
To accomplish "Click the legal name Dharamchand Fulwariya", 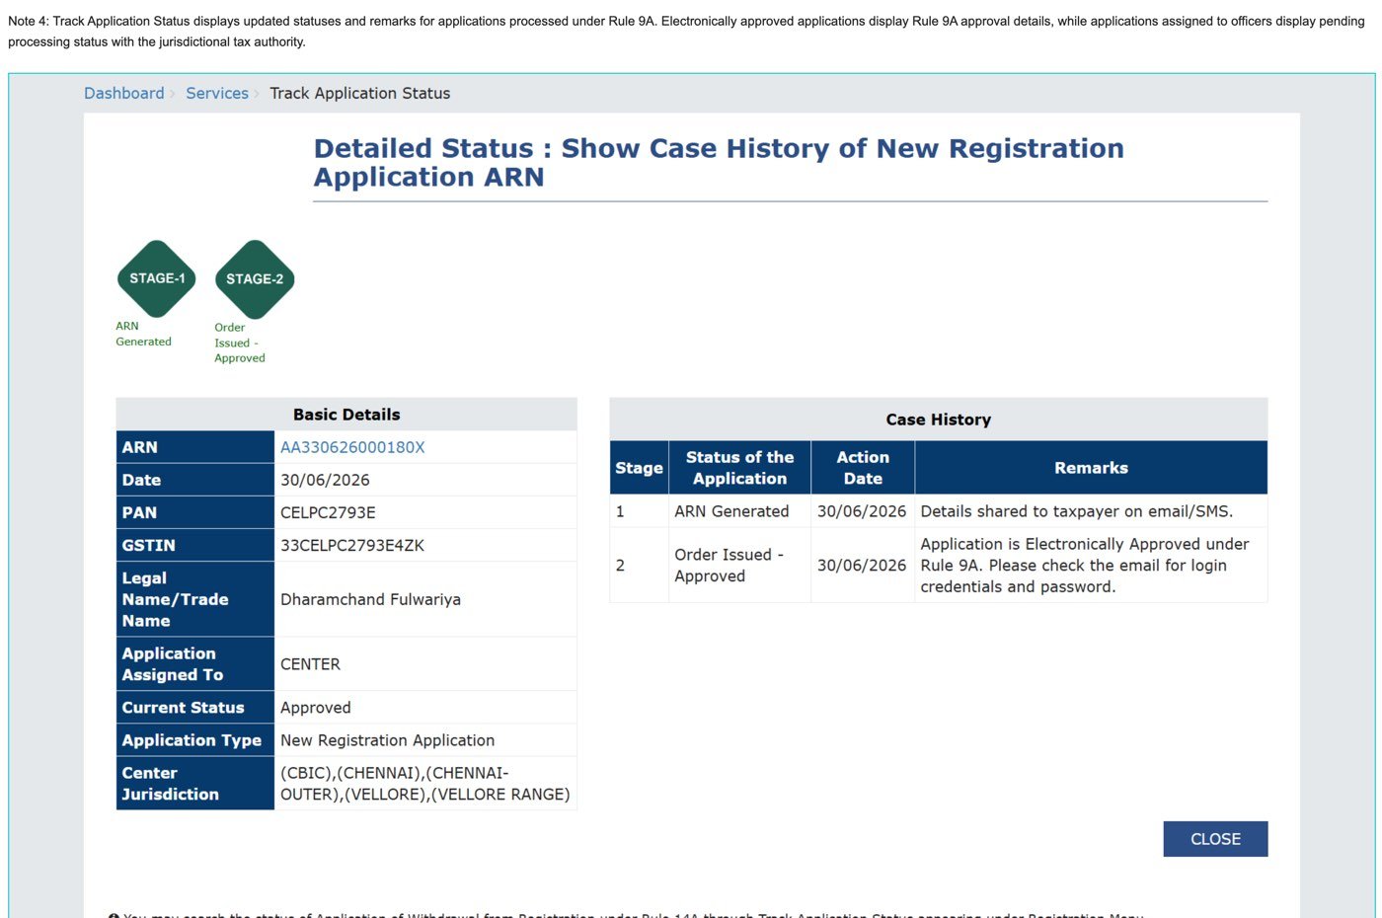I will click(370, 599).
